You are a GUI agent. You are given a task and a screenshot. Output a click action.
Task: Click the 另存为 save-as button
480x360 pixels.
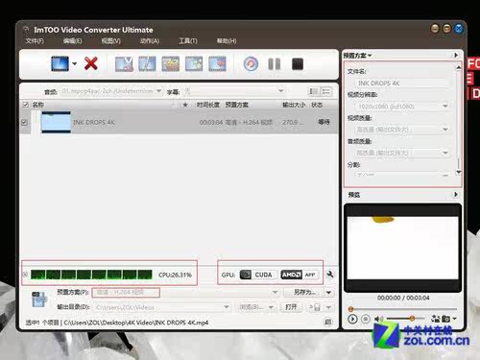point(304,292)
